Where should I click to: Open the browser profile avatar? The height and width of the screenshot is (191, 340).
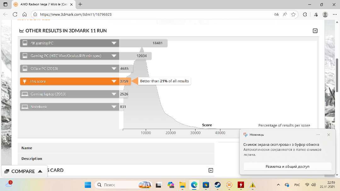point(325,14)
